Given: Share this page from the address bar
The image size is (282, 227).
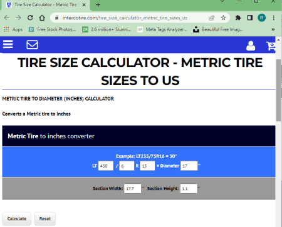Looking at the screenshot, I should pyautogui.click(x=211, y=18).
